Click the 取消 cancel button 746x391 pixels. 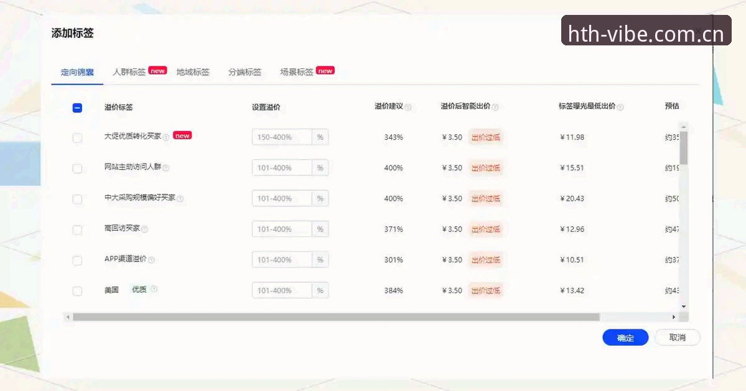coord(677,338)
